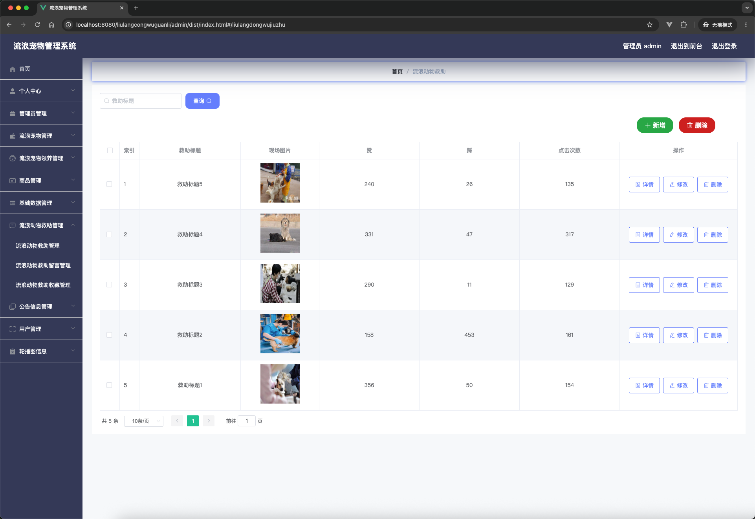755x519 pixels.
Task: Open the 10条/页 page size dropdown
Action: coord(144,421)
